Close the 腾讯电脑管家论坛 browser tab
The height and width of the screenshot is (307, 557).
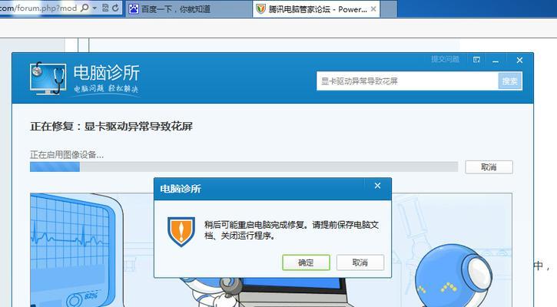pos(373,9)
